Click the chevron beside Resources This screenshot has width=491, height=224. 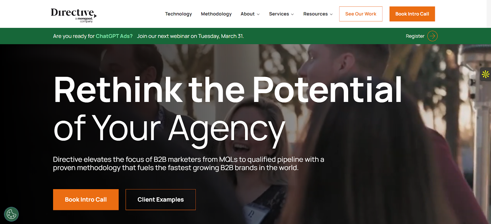pos(331,14)
